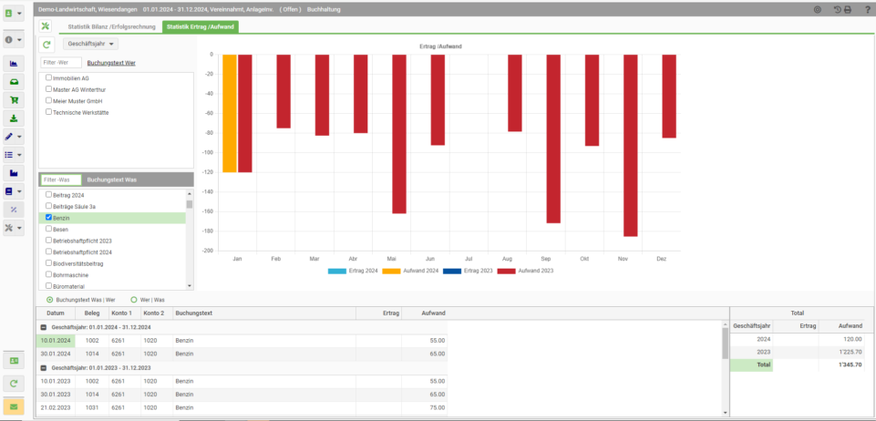This screenshot has width=876, height=421.
Task: Check the Biodiversitätsbeitrag checkbox
Action: click(x=48, y=263)
